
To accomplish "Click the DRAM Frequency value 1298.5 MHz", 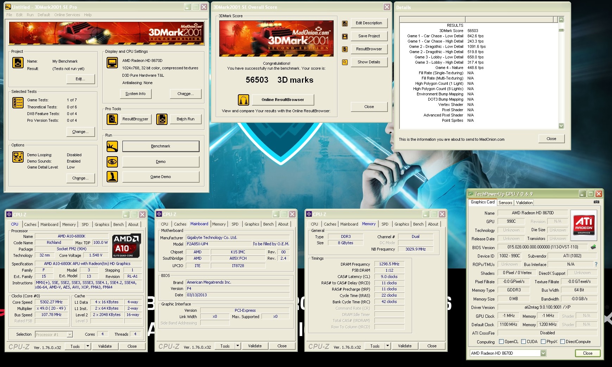I will (389, 264).
